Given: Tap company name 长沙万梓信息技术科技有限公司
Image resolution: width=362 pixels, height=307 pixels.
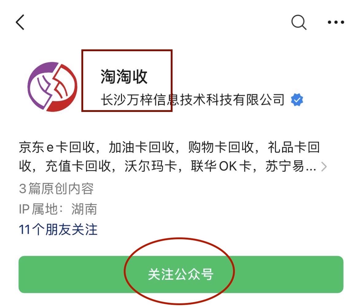Looking at the screenshot, I should pyautogui.click(x=193, y=100).
